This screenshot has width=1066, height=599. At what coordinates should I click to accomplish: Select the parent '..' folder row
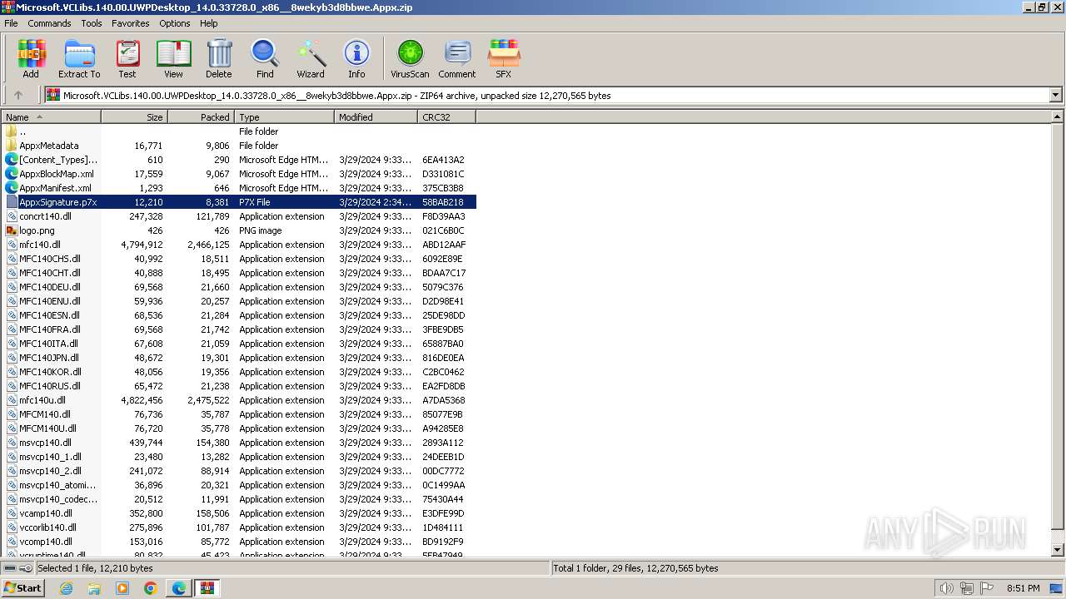239,131
